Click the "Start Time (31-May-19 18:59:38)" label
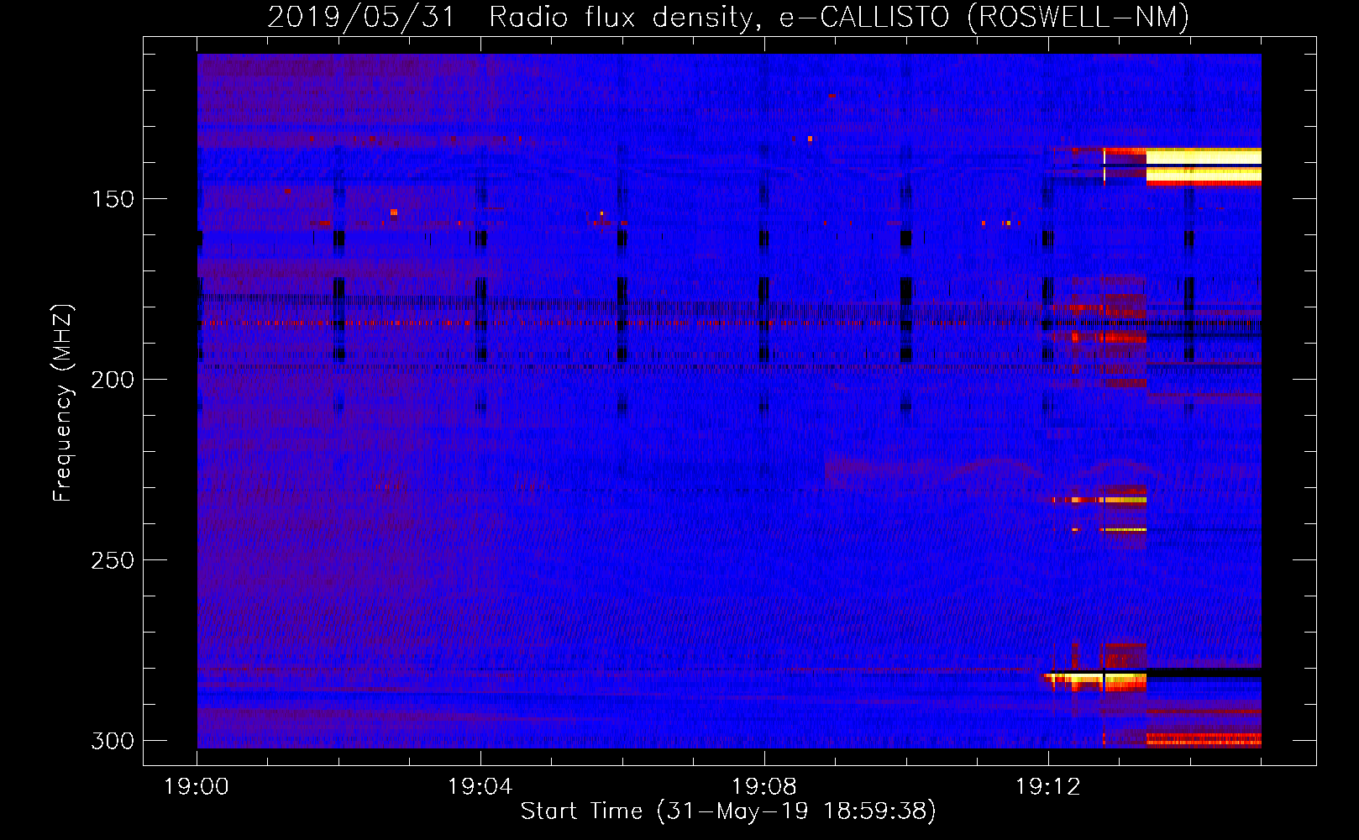Image resolution: width=1359 pixels, height=840 pixels. click(728, 811)
